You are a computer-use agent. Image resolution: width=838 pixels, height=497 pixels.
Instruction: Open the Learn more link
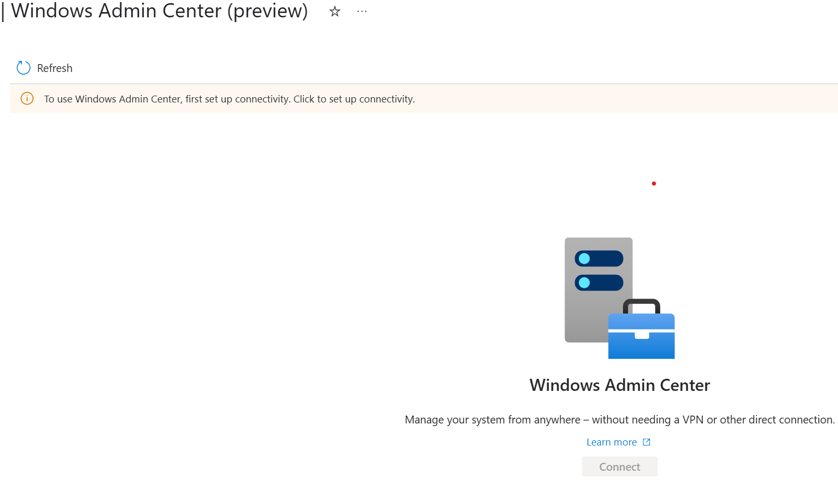click(x=611, y=442)
